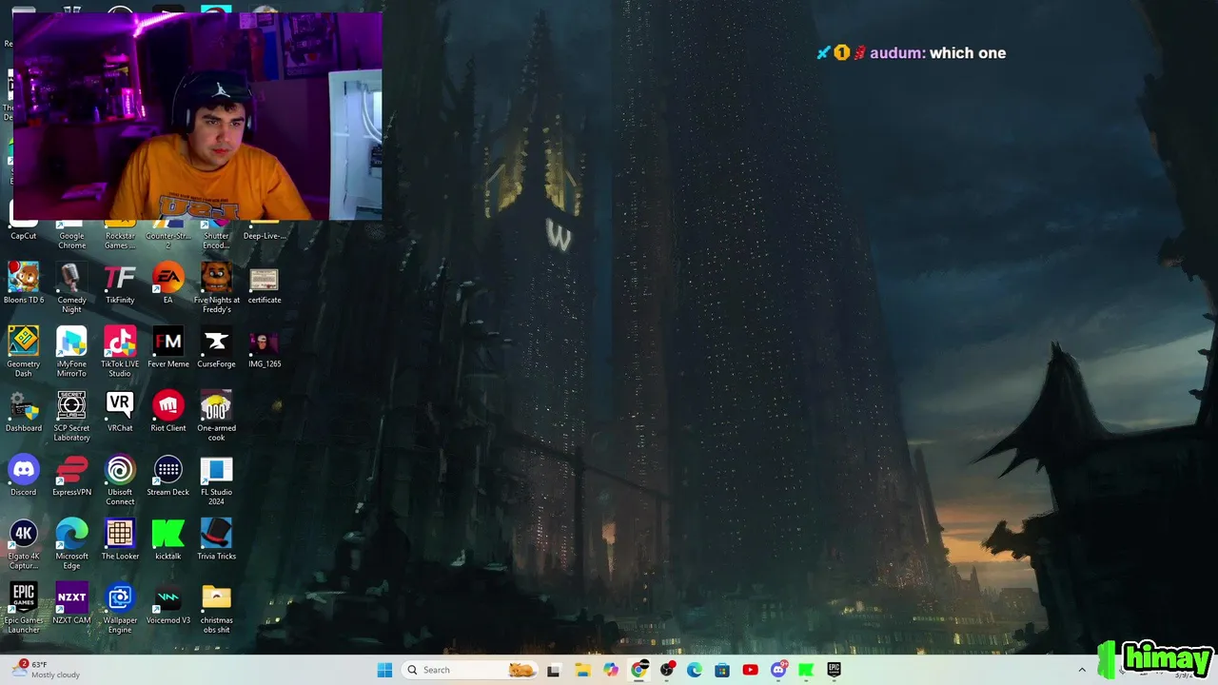1218x685 pixels.
Task: Open the Dashboard shortcut icon
Action: 24,406
